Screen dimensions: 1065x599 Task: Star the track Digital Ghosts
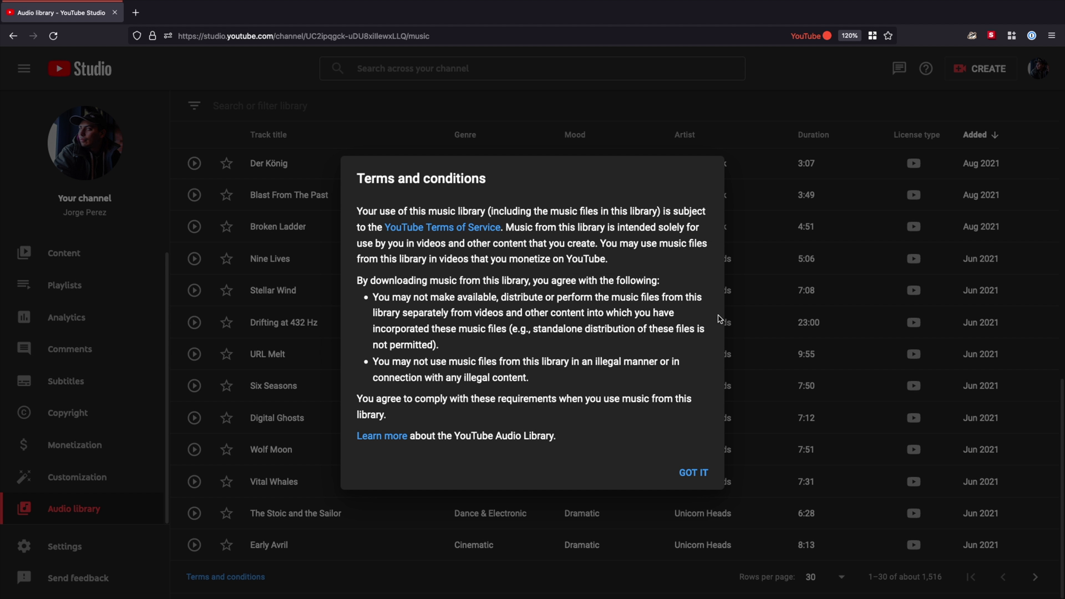tap(226, 418)
